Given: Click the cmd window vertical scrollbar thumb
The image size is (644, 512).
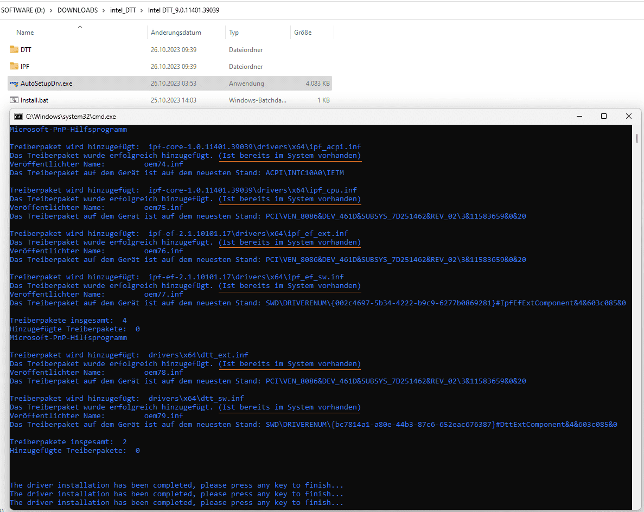Looking at the screenshot, I should point(636,138).
